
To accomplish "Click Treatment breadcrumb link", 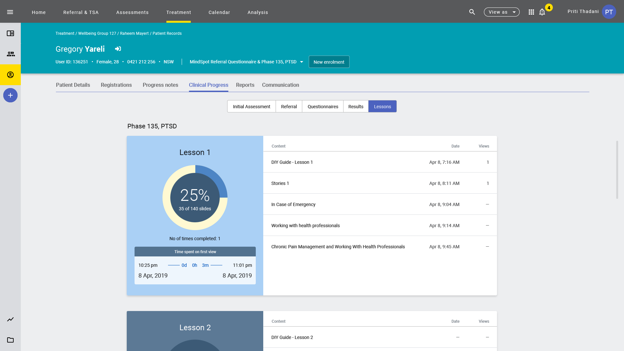I will point(65,33).
